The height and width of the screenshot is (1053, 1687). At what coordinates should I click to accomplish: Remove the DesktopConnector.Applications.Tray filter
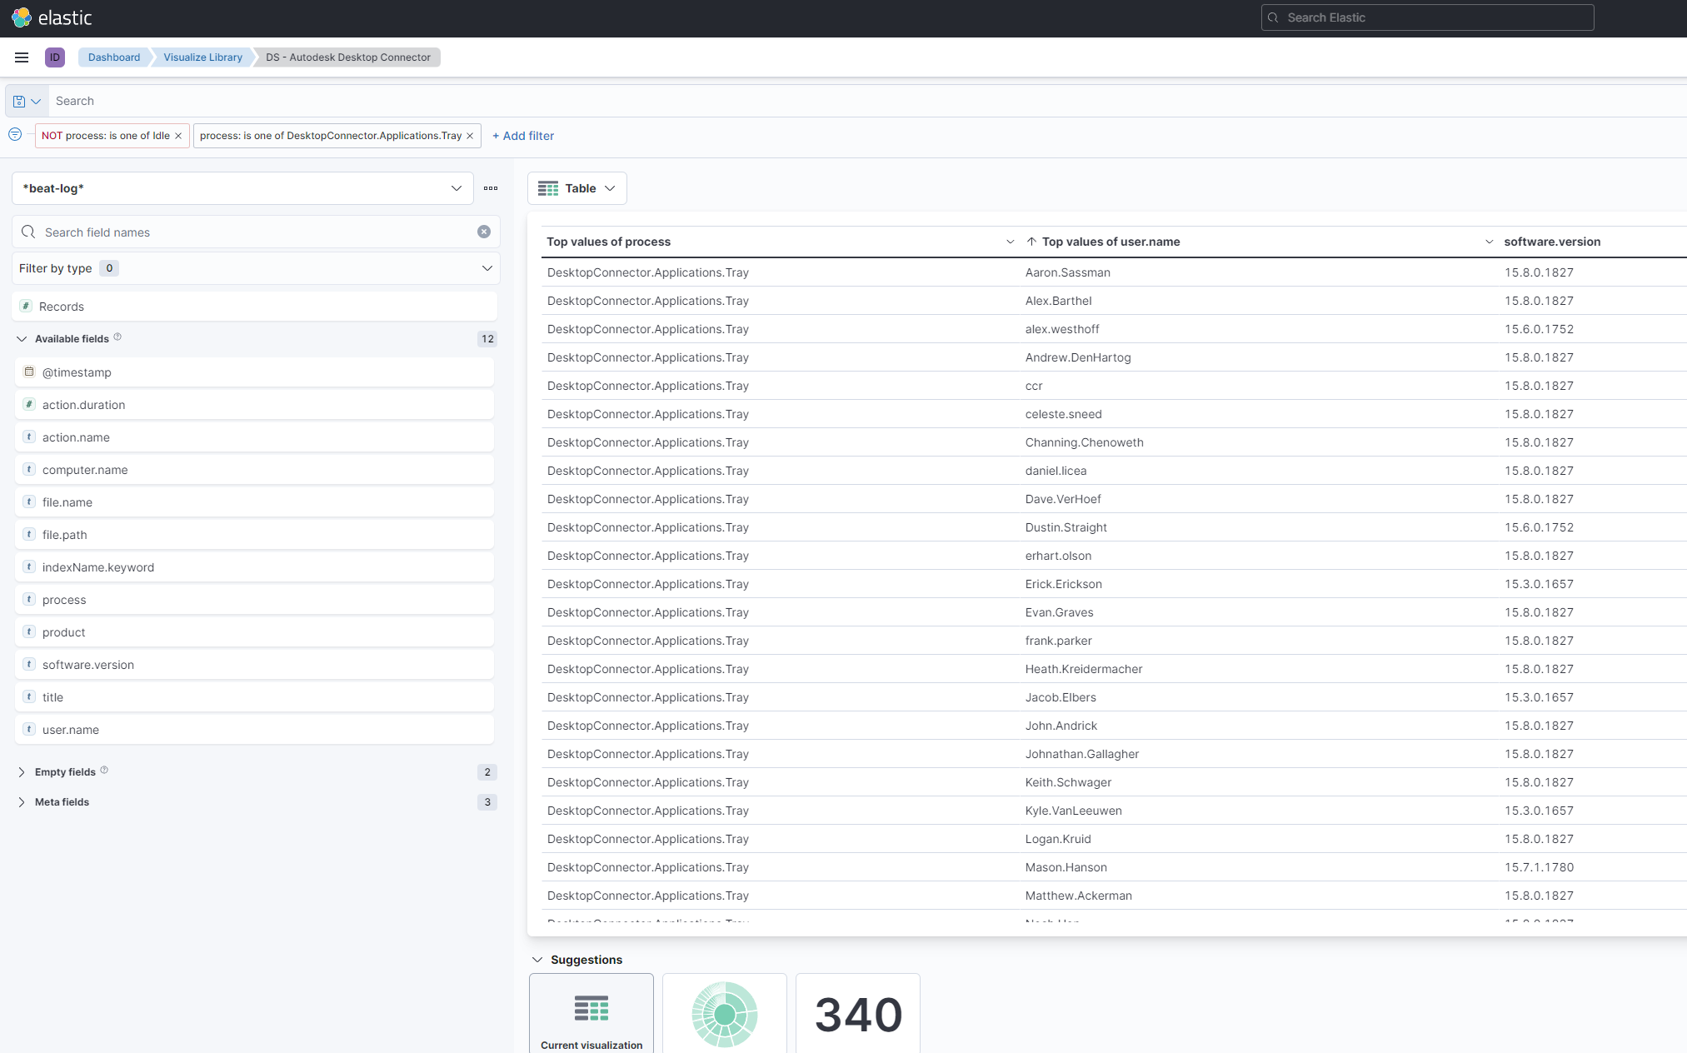pyautogui.click(x=470, y=136)
